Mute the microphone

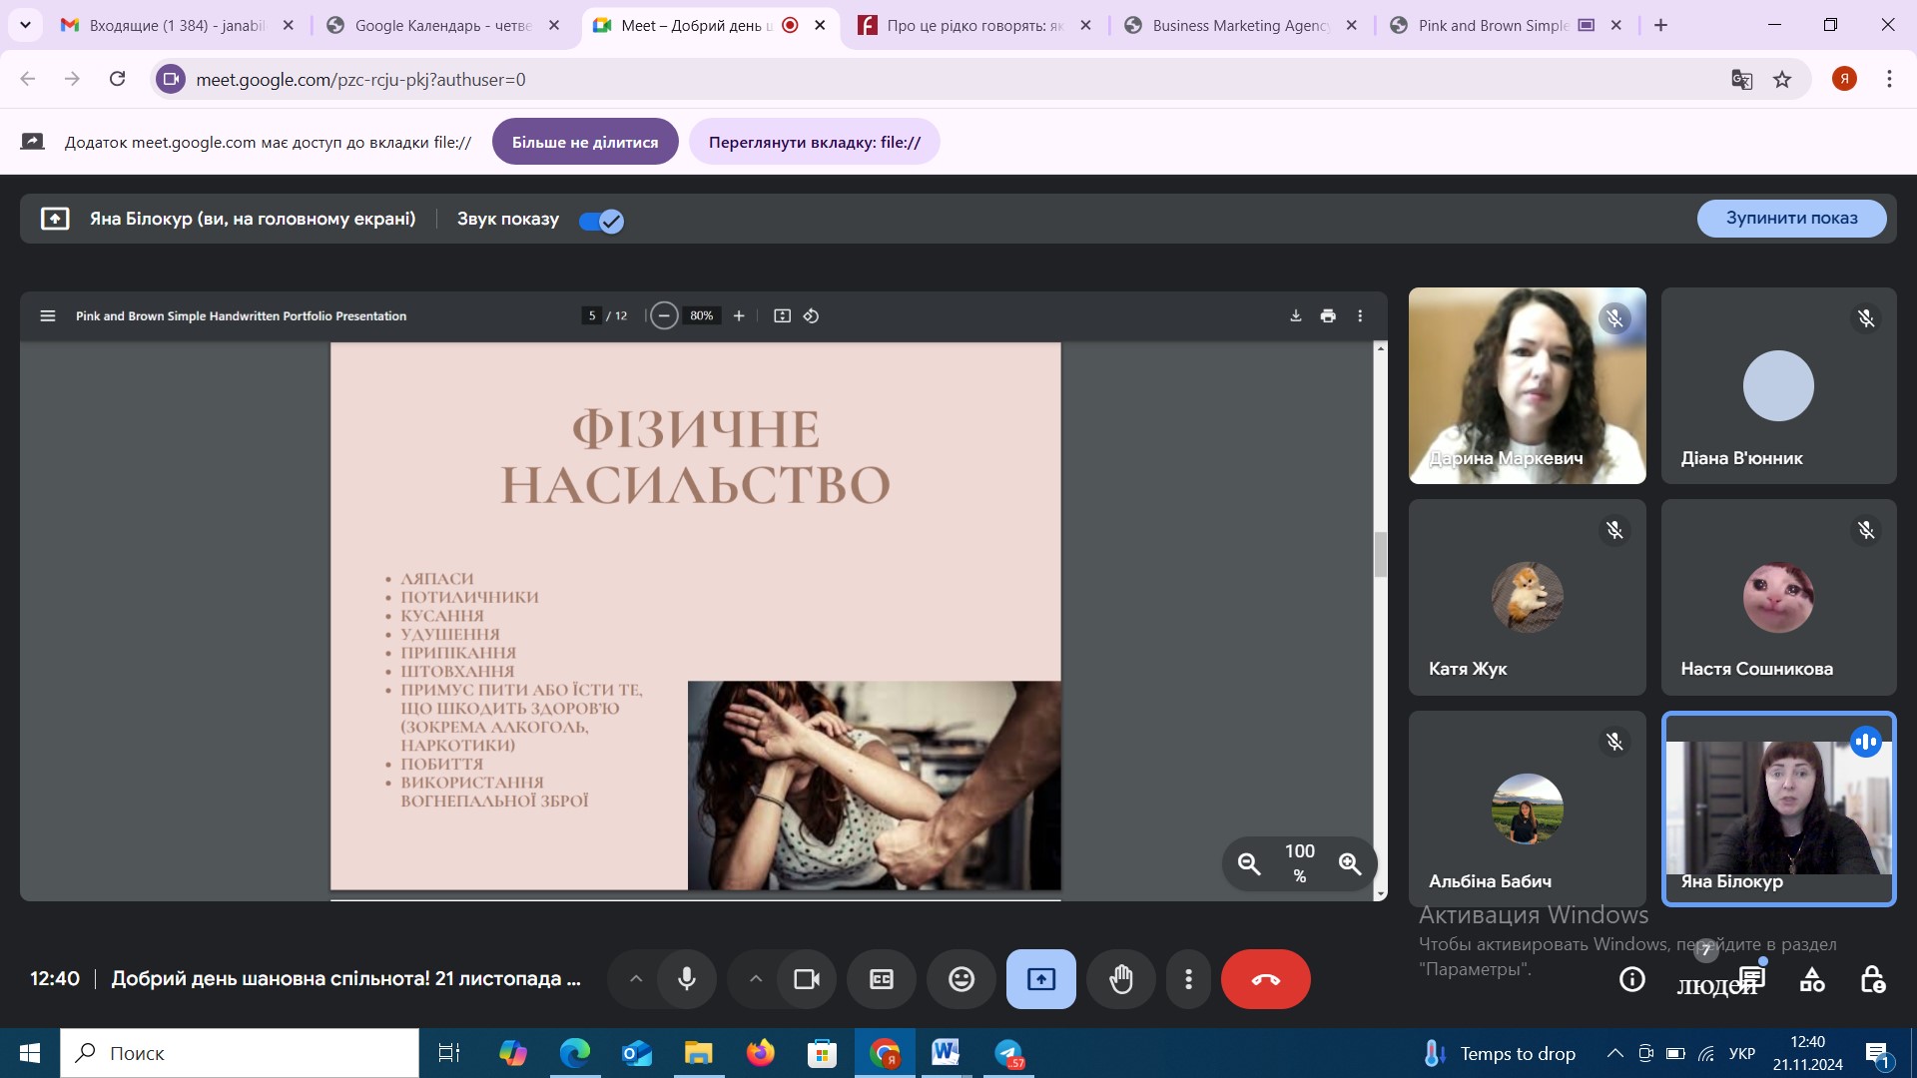click(687, 979)
